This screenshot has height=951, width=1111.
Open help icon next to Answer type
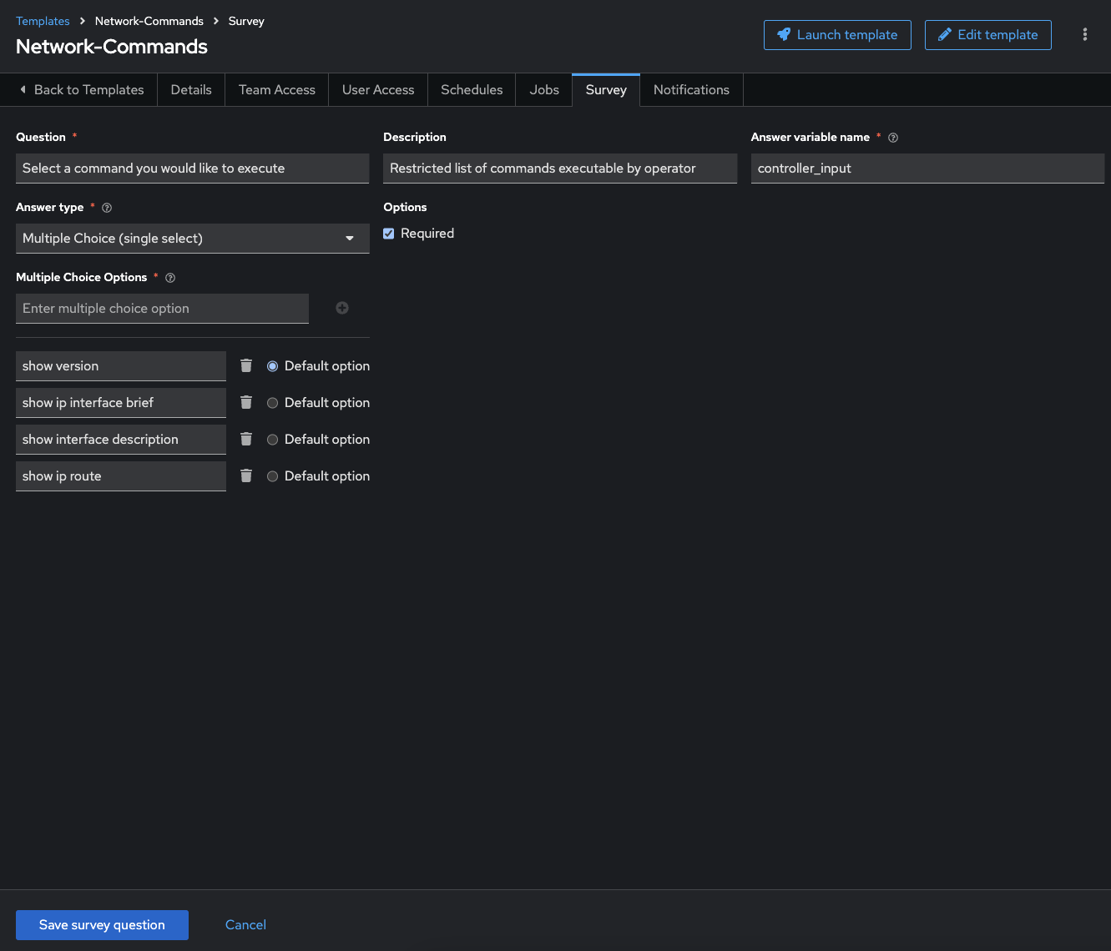pos(107,208)
